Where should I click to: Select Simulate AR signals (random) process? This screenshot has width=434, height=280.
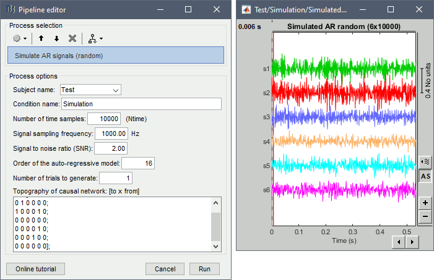[x=115, y=56]
